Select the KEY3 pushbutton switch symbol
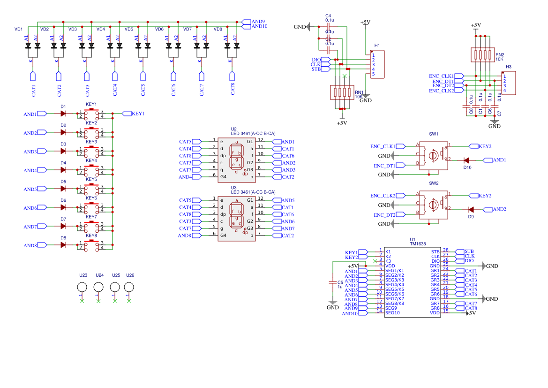 click(x=91, y=152)
